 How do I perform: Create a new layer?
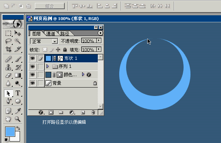click(x=83, y=112)
